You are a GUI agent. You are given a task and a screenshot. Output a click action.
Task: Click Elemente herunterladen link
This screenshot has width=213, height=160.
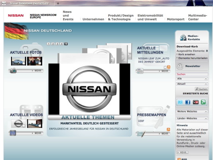(193, 58)
